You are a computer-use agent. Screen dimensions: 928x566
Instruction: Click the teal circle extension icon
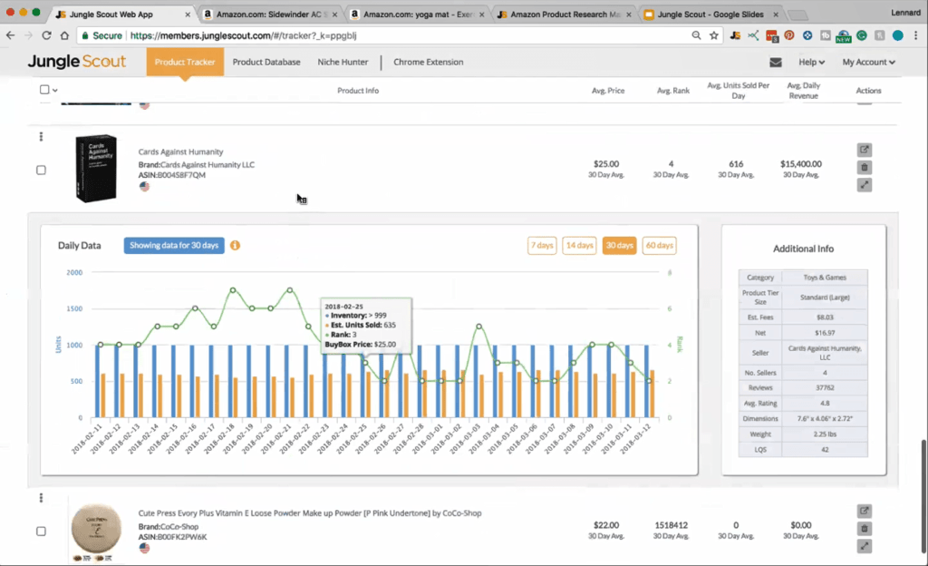tap(898, 35)
